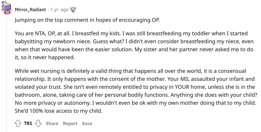Click the last line "She'd 100% lose access"
The width and height of the screenshot is (261, 132).
click(x=58, y=111)
